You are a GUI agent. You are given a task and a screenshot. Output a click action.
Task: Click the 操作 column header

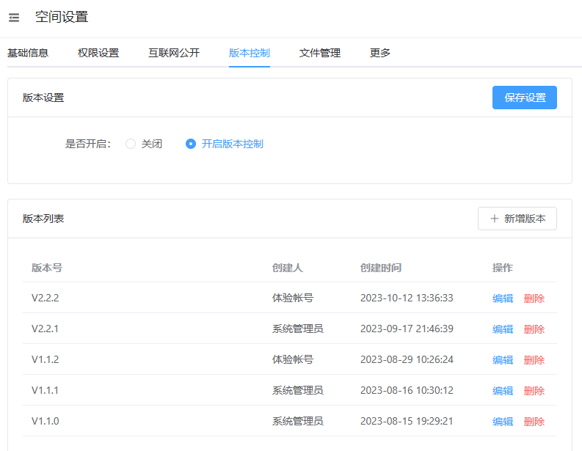[503, 268]
